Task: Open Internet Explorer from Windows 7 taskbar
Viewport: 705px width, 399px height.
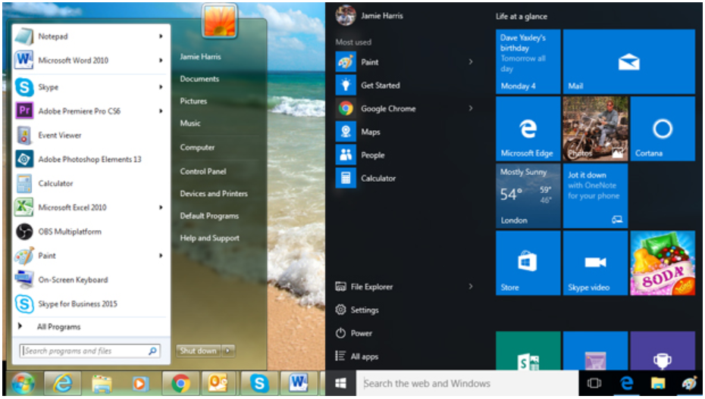Action: [62, 384]
